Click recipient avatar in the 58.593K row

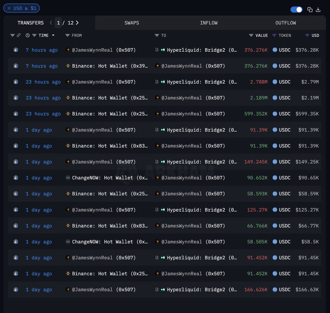pyautogui.click(x=157, y=194)
